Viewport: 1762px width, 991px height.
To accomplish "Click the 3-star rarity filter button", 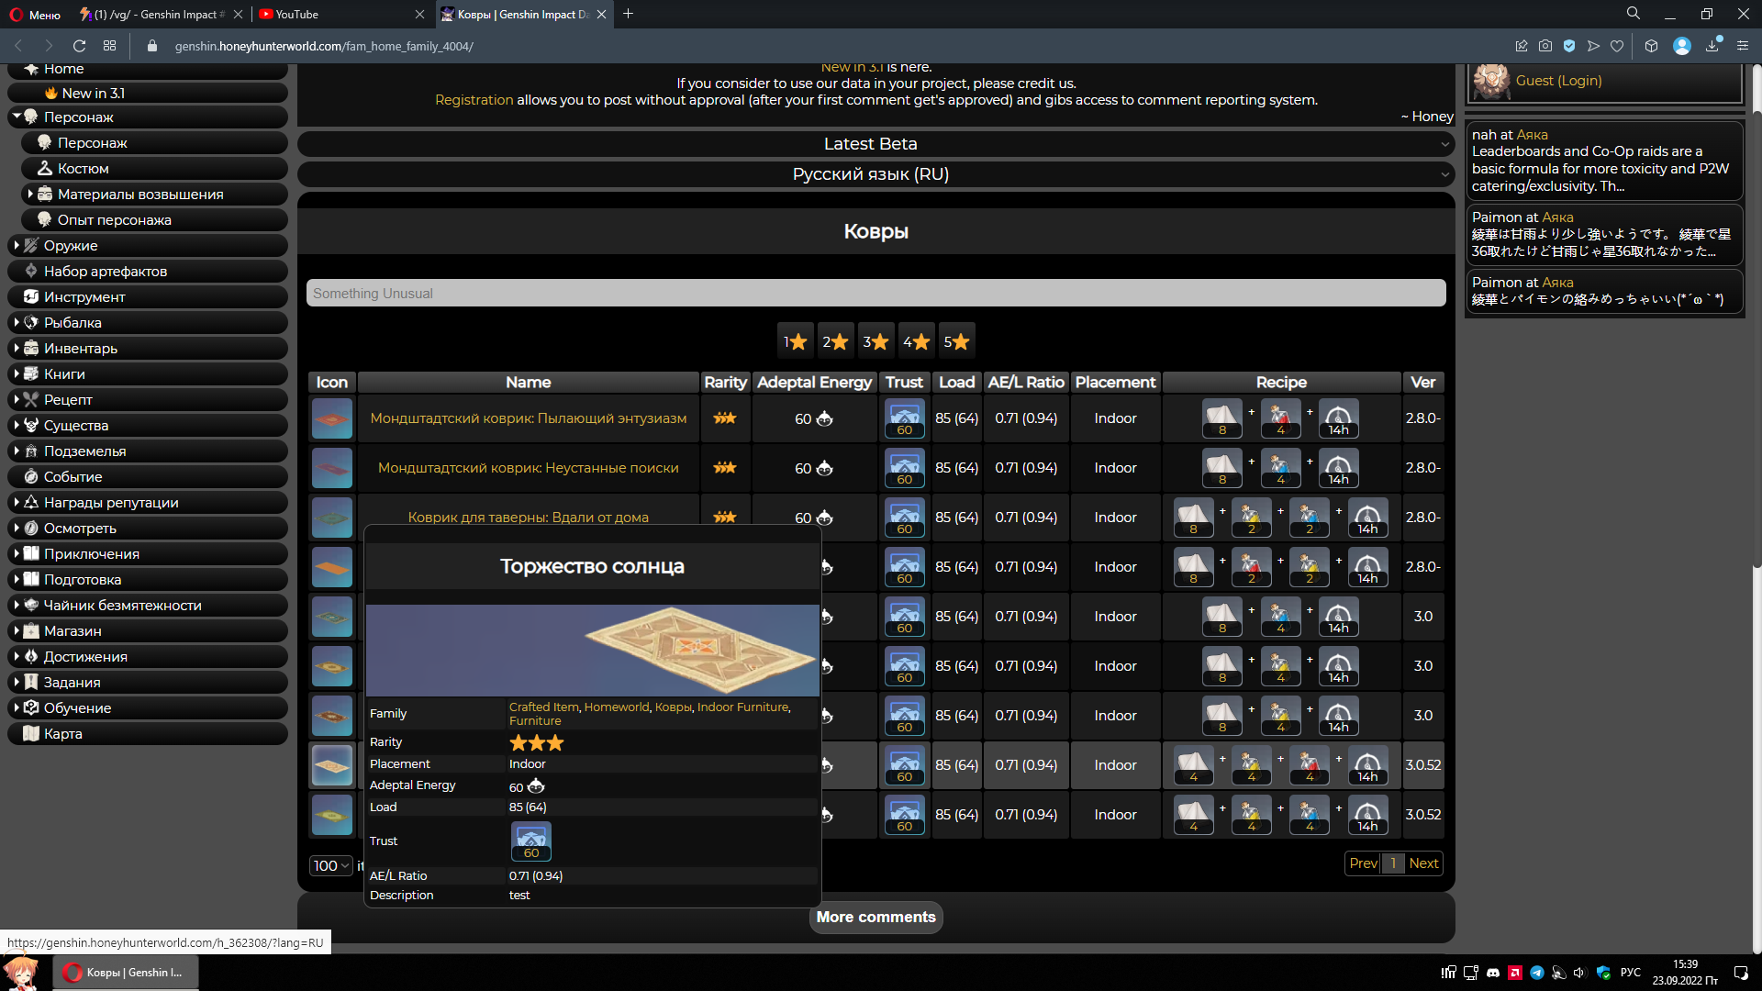I will [875, 341].
